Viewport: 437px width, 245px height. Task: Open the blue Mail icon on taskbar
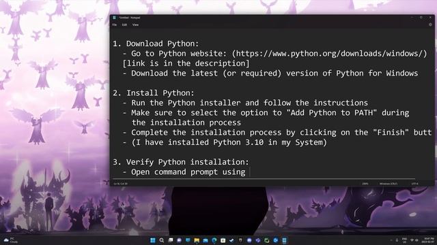coord(206,240)
